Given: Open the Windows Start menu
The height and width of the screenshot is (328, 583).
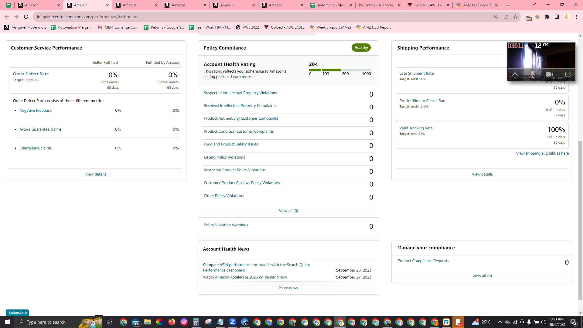Looking at the screenshot, I should click(7, 322).
